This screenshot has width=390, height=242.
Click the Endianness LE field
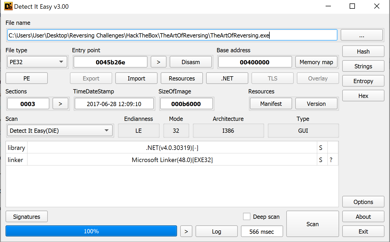[139, 131]
